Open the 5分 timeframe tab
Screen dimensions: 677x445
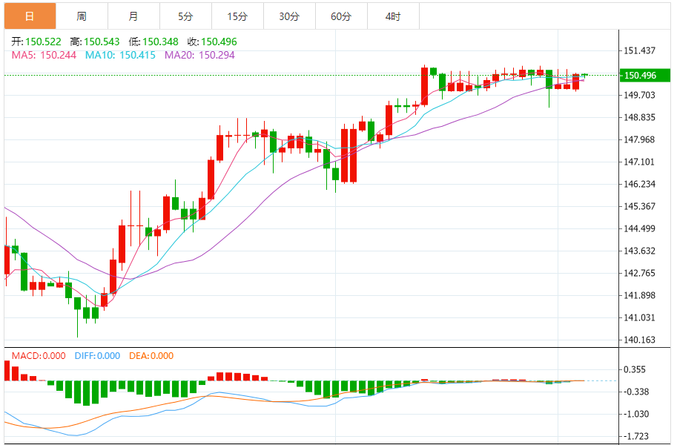185,16
